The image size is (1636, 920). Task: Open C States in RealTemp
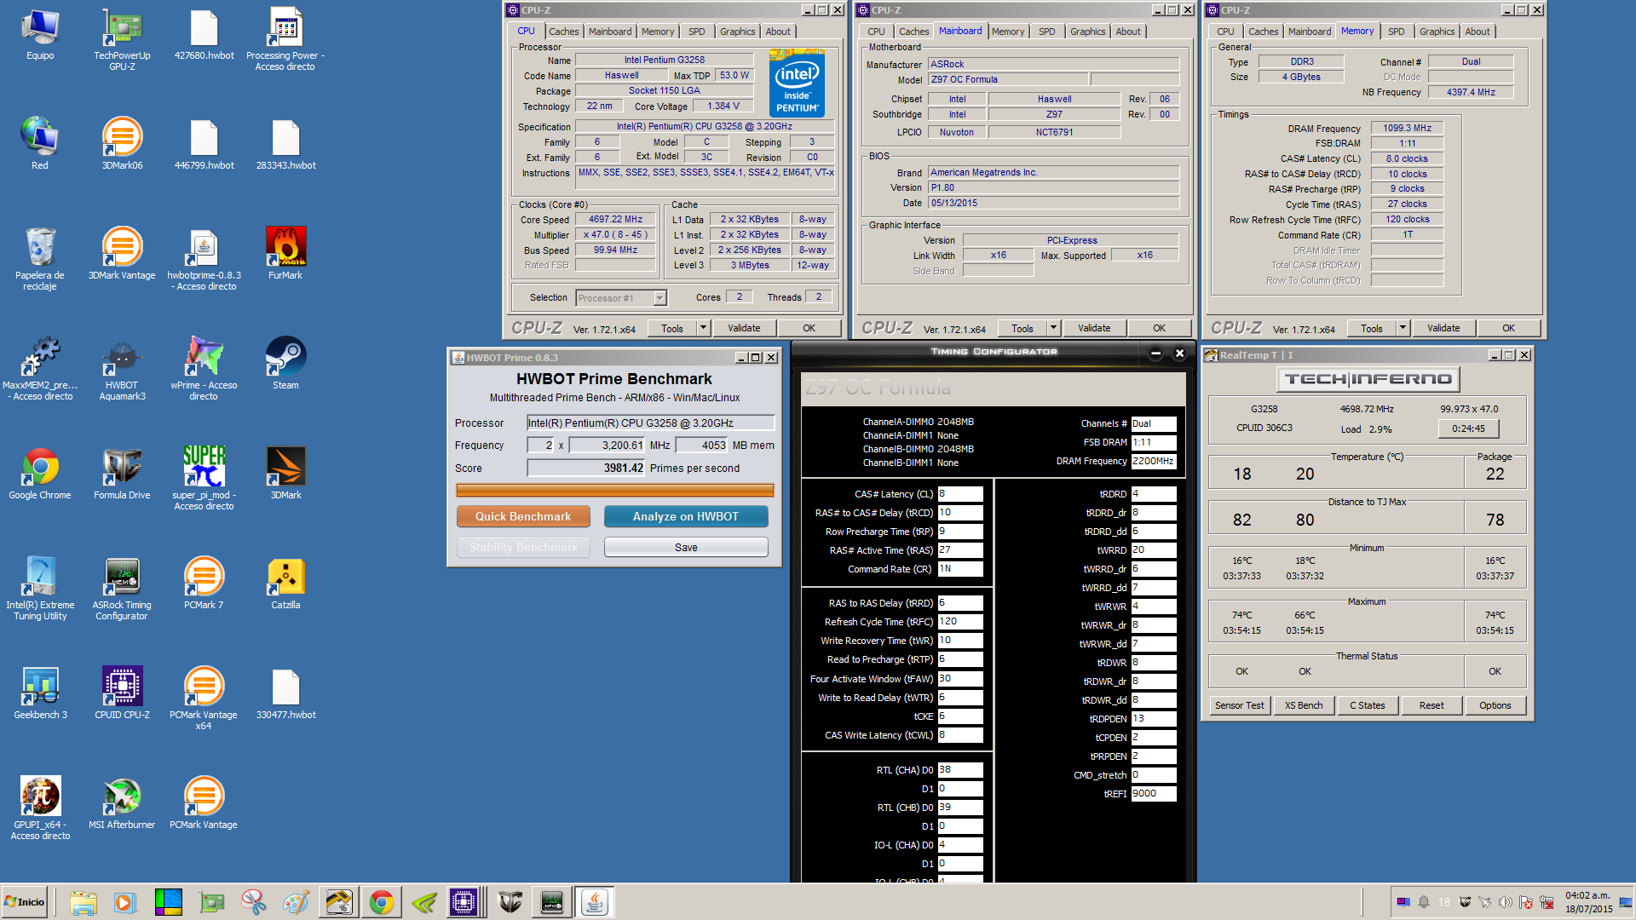tap(1368, 705)
